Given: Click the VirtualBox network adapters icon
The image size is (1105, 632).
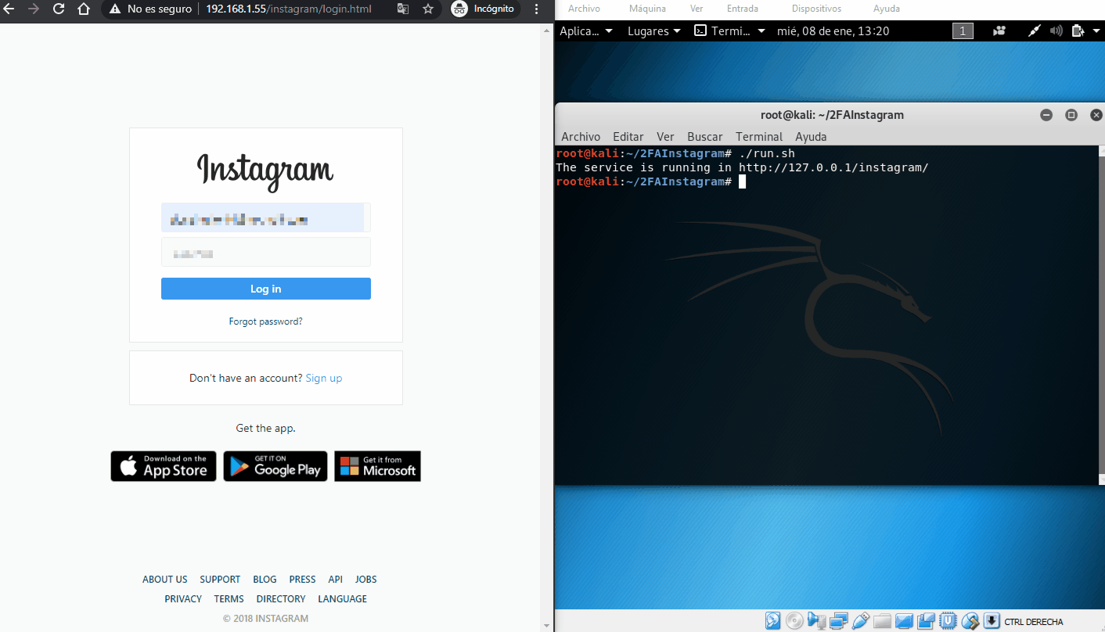Looking at the screenshot, I should click(838, 622).
